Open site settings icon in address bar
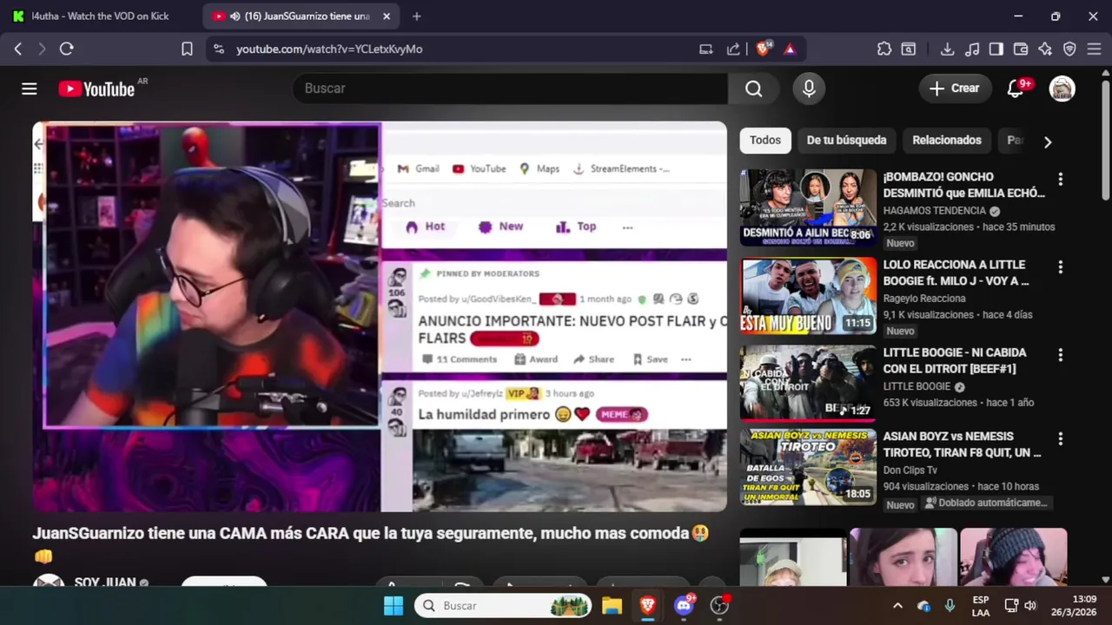The height and width of the screenshot is (625, 1112). pos(218,49)
